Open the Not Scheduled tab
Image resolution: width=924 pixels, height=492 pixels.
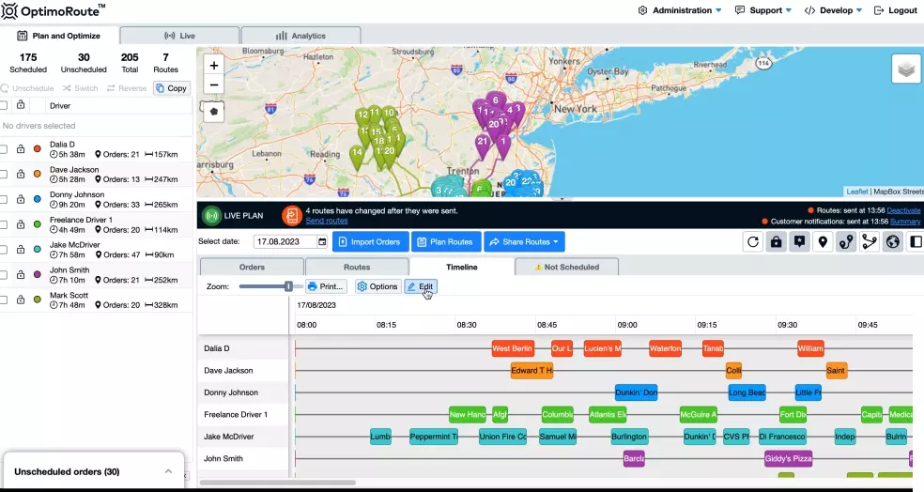tap(566, 267)
